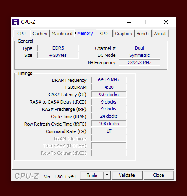Screen dimensions: 187x196
Task: Click the DRAM Frequency value field
Action: point(109,80)
